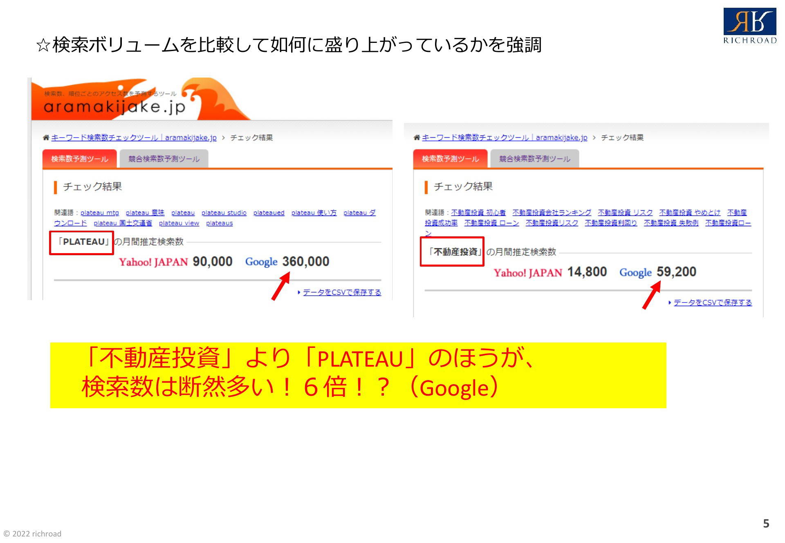The width and height of the screenshot is (785, 543).
Task: Click the 'チェック結果' heading in the 不動産投資 panel
Action: click(x=463, y=187)
